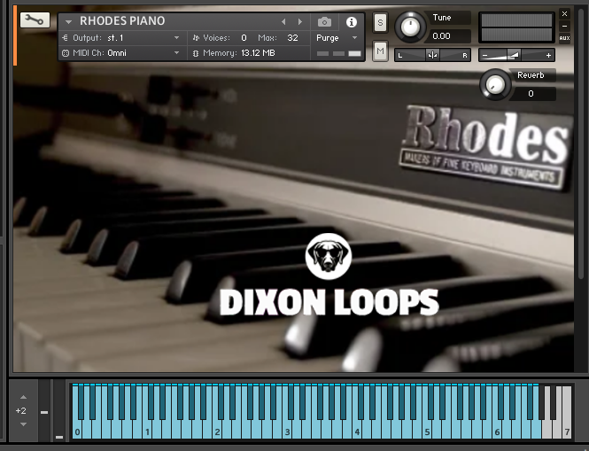Click the Reverb knob
This screenshot has width=589, height=451.
point(495,84)
